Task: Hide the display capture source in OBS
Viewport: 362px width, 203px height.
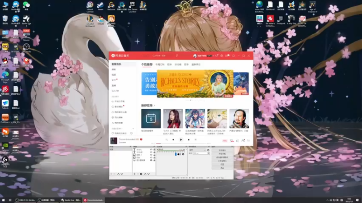Action: (151, 160)
